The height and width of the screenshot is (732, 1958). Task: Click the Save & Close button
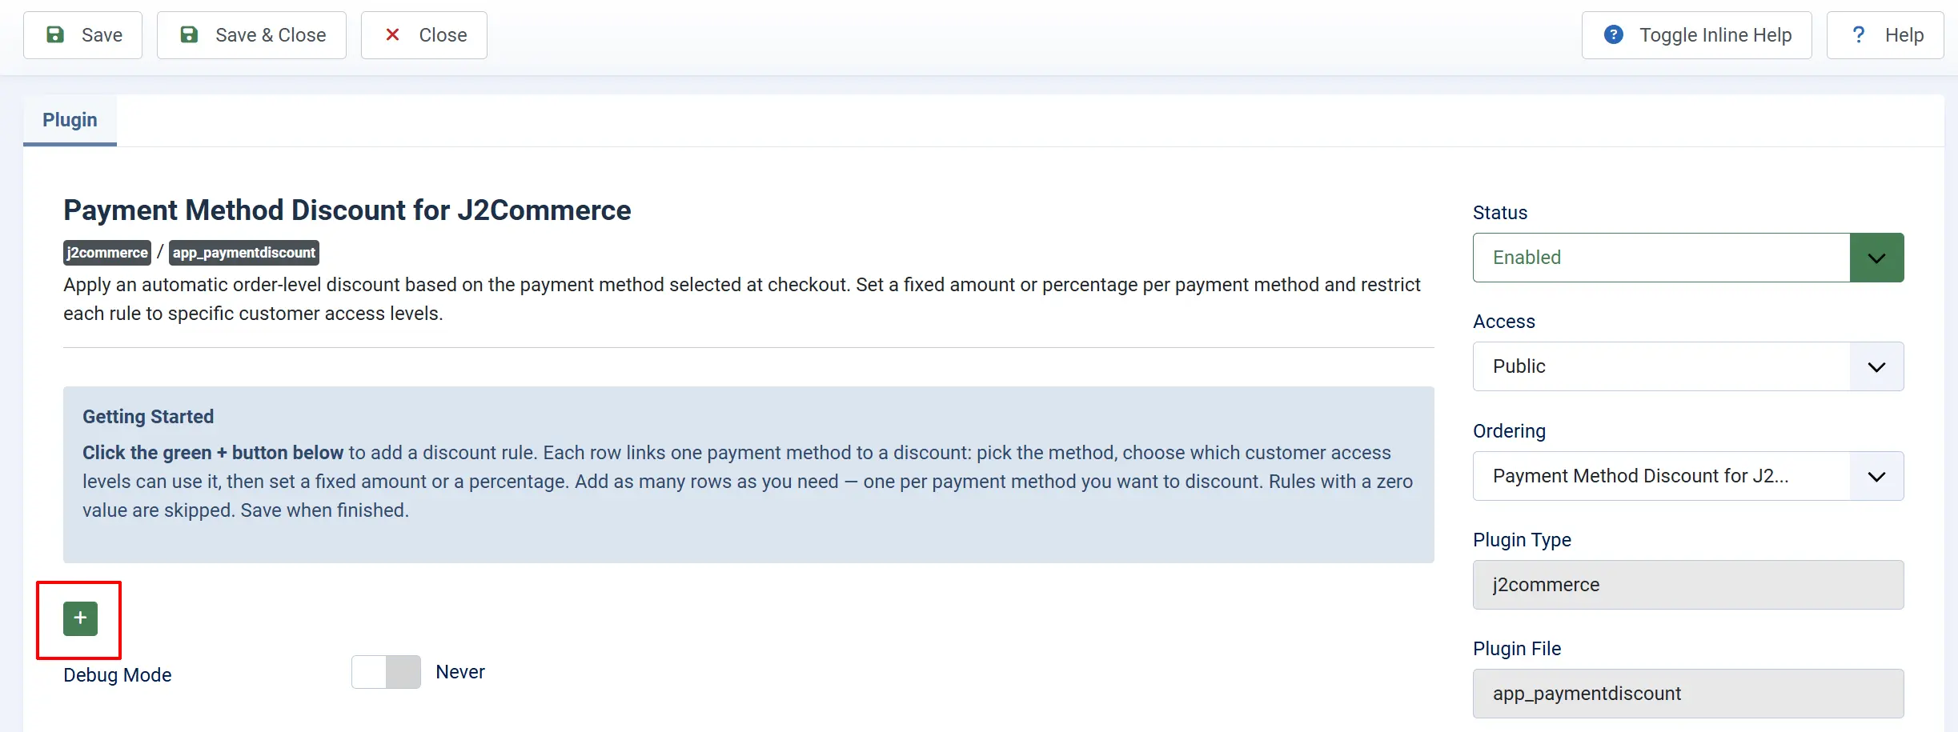coord(251,35)
